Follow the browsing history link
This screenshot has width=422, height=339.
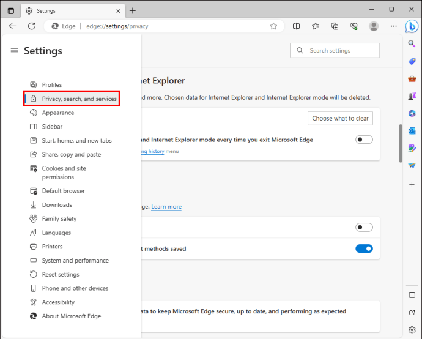coord(153,151)
